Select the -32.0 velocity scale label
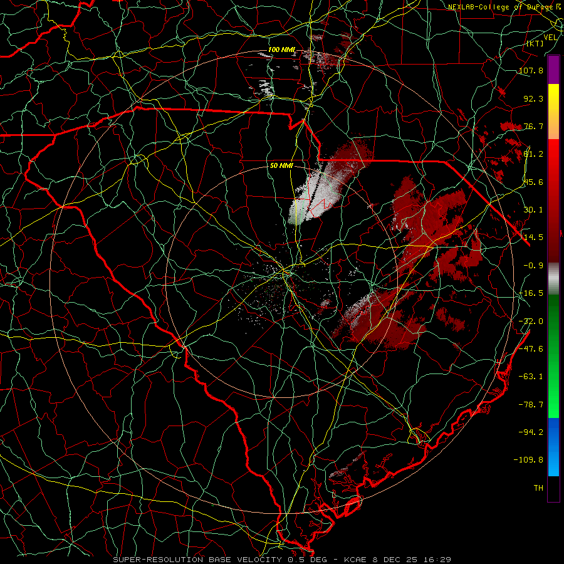This screenshot has width=564, height=564. pos(531,321)
